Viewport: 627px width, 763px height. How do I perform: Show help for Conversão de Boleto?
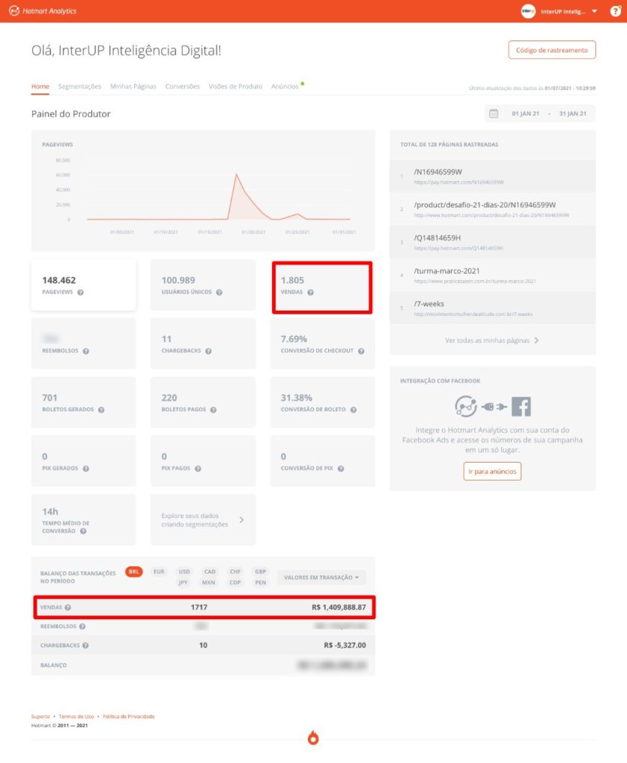click(353, 410)
